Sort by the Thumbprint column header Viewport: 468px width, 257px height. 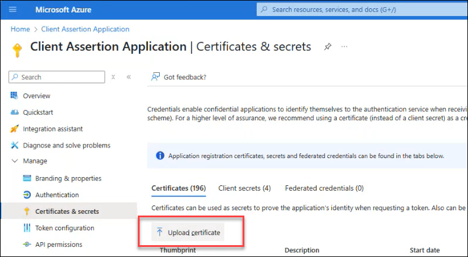point(178,250)
